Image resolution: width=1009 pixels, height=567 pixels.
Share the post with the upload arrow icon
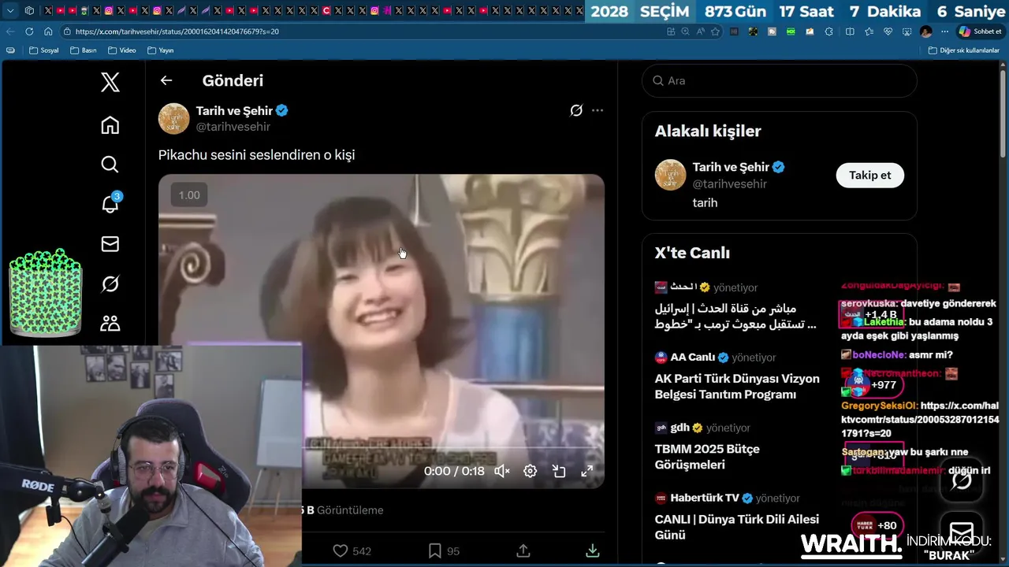(523, 550)
